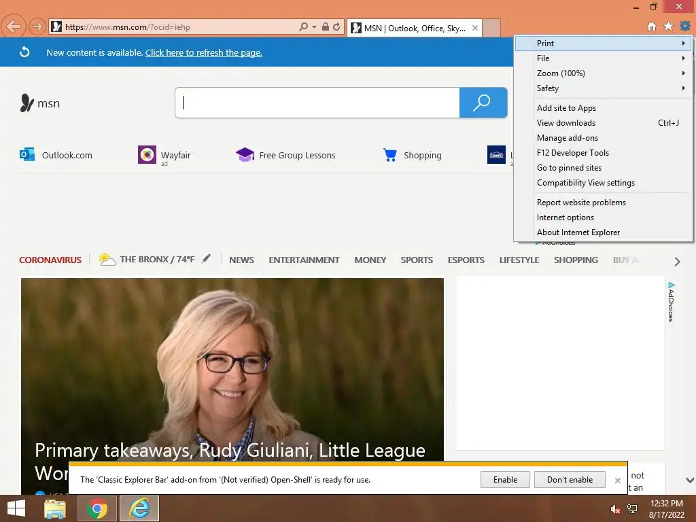Image resolution: width=696 pixels, height=522 pixels.
Task: Click the muted volume tray icon
Action: point(614,509)
